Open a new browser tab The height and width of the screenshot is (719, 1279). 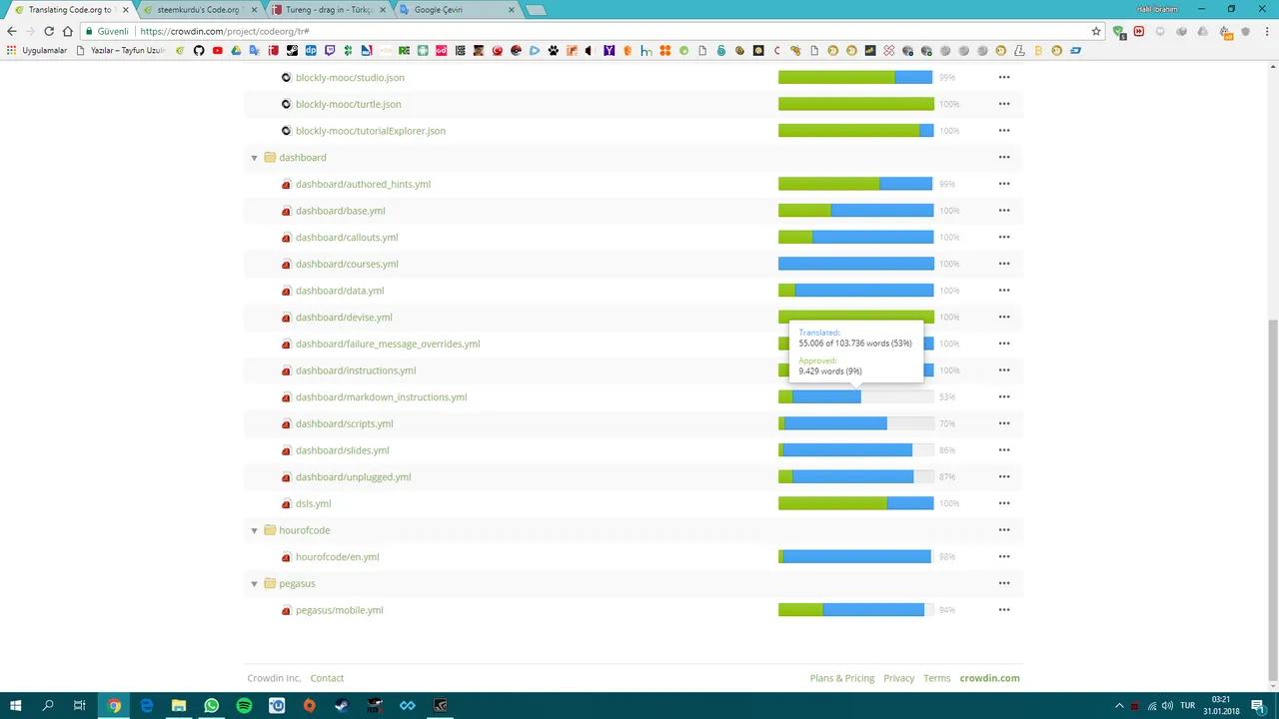point(536,10)
